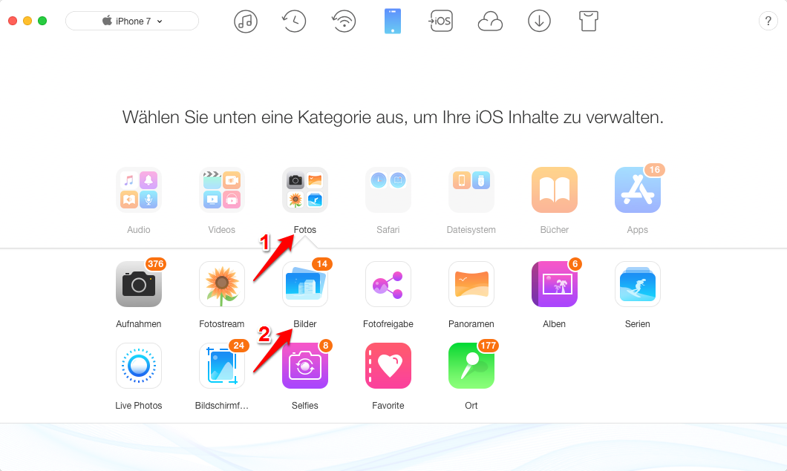This screenshot has width=787, height=471.
Task: Select the Dateisystem category
Action: pyautogui.click(x=471, y=190)
